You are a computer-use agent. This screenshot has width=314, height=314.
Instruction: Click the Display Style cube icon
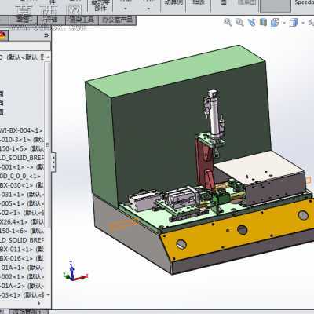294,23
